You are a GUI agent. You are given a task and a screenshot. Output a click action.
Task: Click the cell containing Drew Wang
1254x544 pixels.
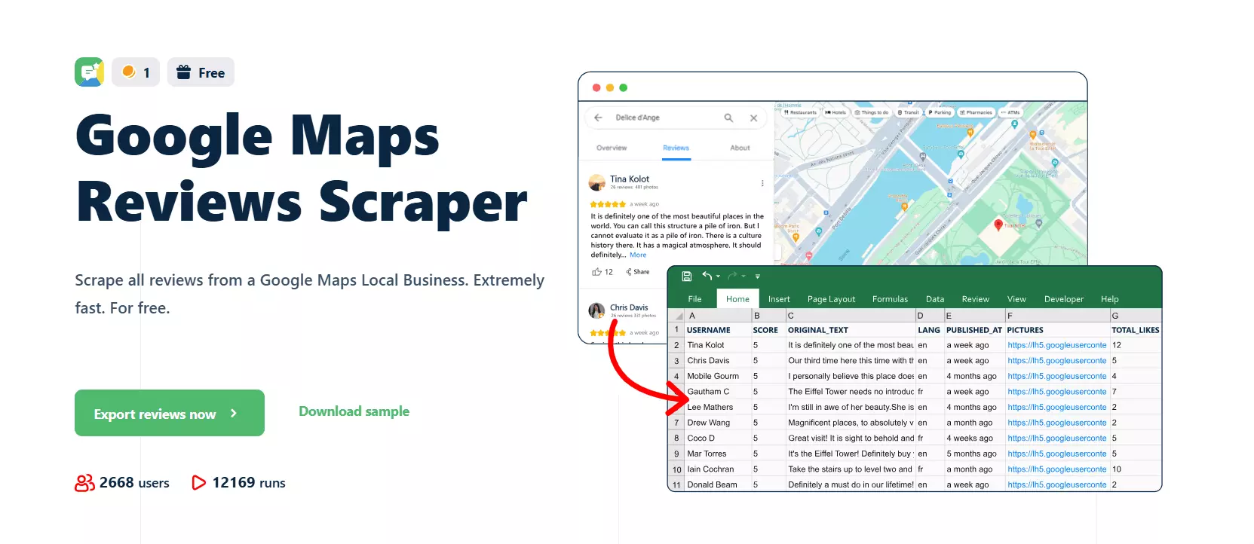718,423
